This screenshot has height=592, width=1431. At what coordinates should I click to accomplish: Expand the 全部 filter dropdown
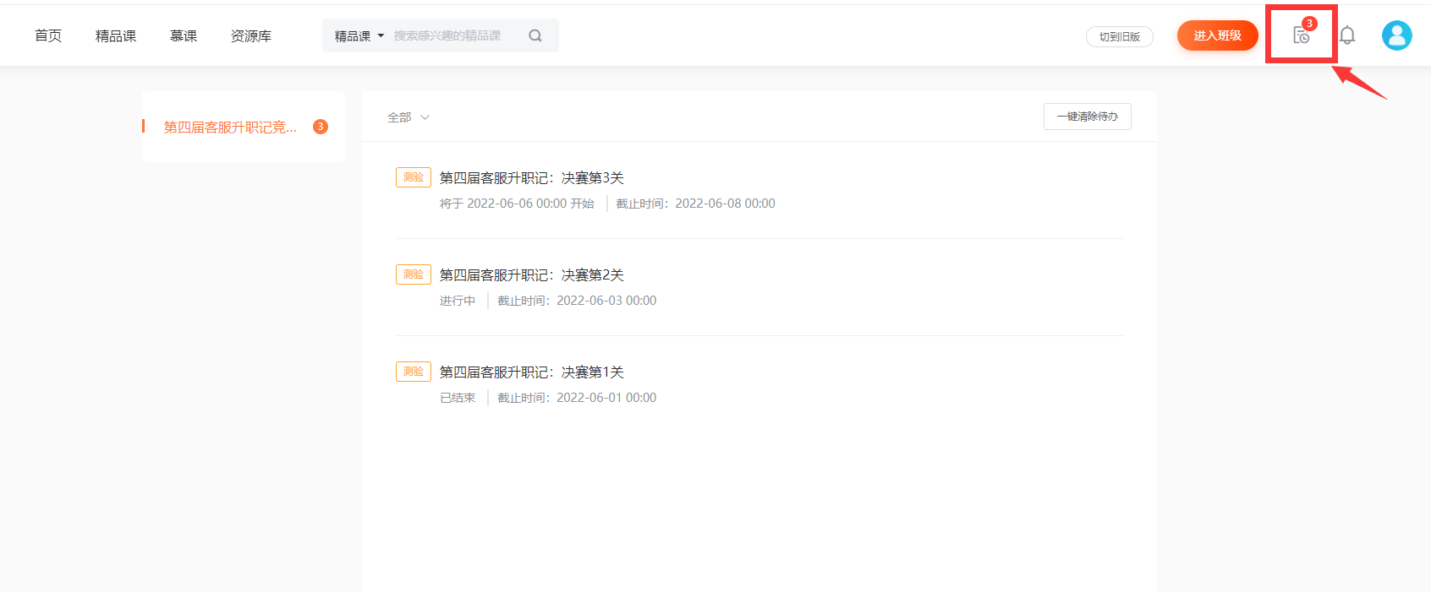click(408, 117)
